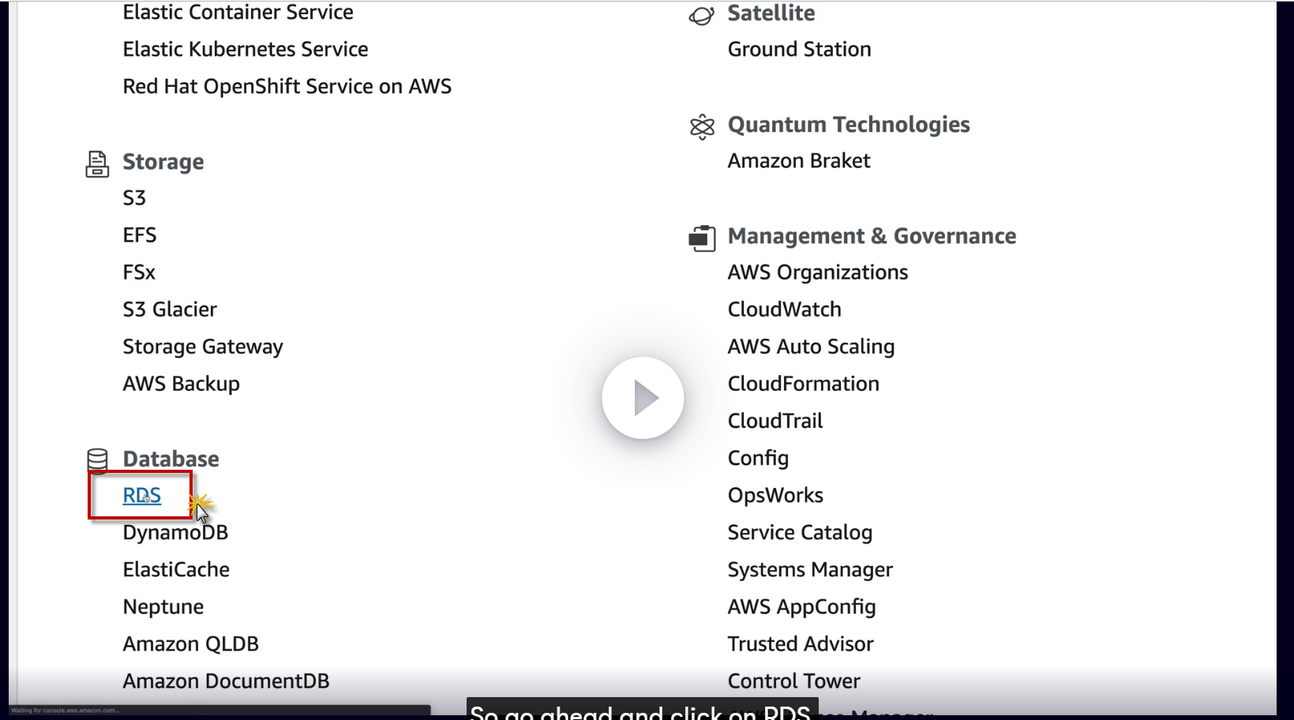
Task: Open Amazon Braket
Action: tap(798, 161)
